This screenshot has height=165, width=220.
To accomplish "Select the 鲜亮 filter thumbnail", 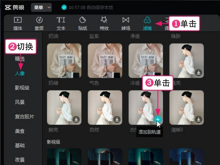I will point(64,108).
